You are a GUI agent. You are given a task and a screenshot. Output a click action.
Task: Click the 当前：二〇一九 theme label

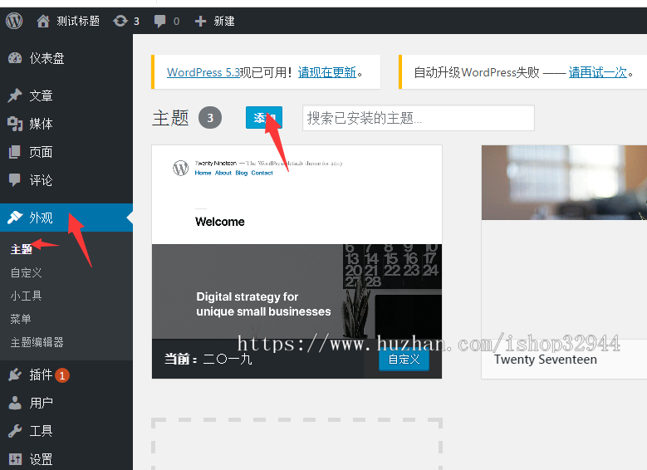(208, 359)
